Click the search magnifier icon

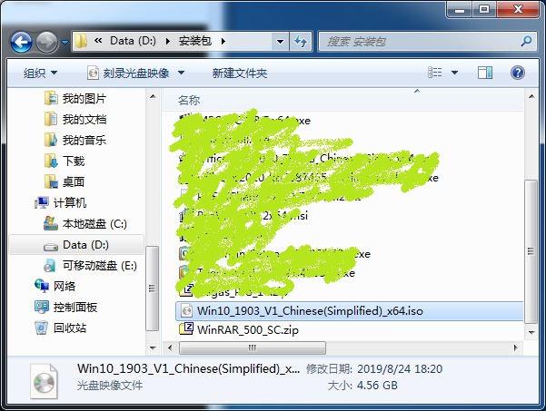pyautogui.click(x=526, y=42)
